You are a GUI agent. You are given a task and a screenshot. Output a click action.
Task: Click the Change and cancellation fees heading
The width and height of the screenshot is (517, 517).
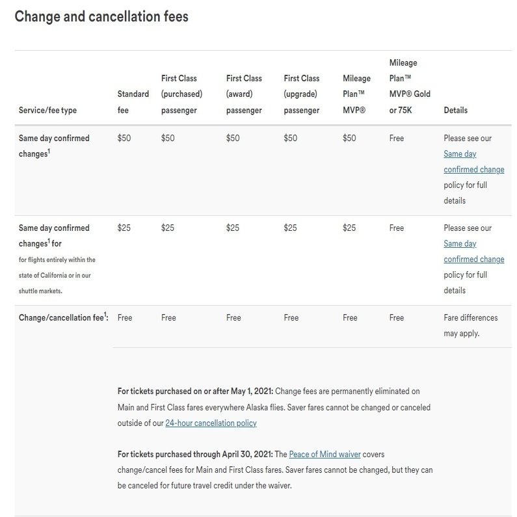click(x=101, y=16)
